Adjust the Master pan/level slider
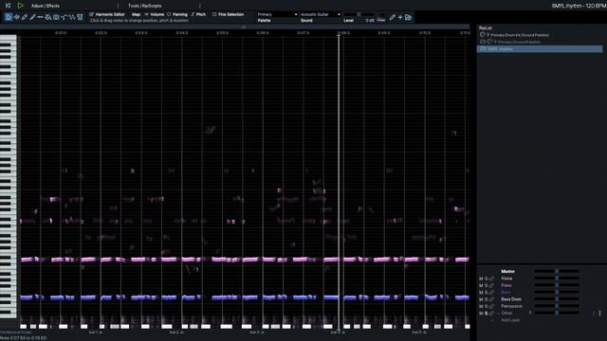 [557, 272]
